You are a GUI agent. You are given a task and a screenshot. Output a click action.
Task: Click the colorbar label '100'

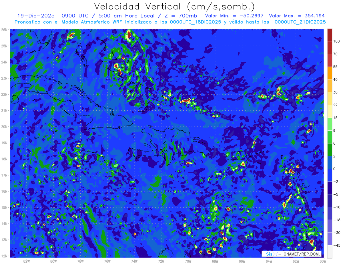[x=336, y=41]
